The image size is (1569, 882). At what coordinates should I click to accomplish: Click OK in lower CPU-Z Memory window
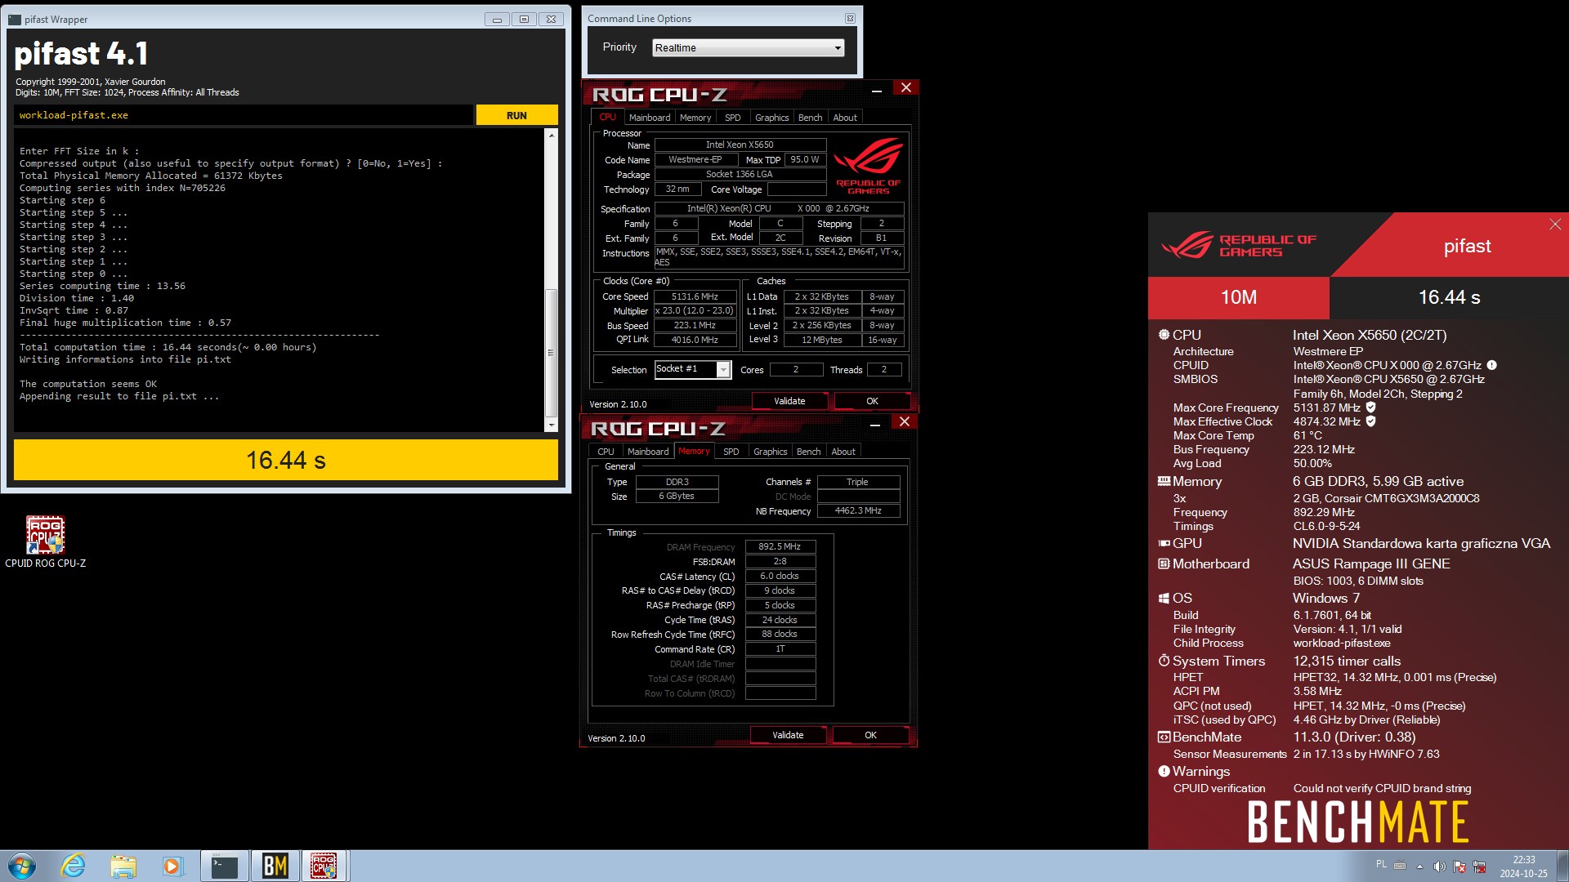tap(870, 735)
